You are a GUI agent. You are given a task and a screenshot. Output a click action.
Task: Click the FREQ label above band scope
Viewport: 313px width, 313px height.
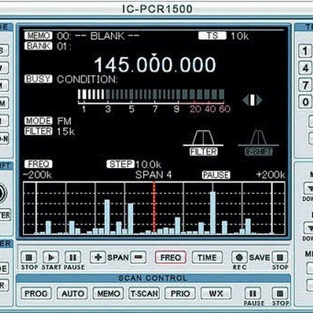[x=38, y=164]
